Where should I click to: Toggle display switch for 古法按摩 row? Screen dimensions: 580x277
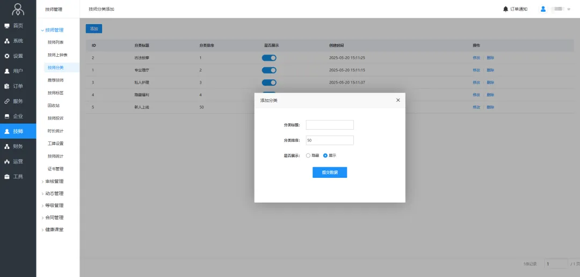point(269,58)
